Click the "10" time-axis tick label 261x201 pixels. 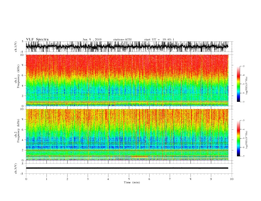click(x=232, y=179)
